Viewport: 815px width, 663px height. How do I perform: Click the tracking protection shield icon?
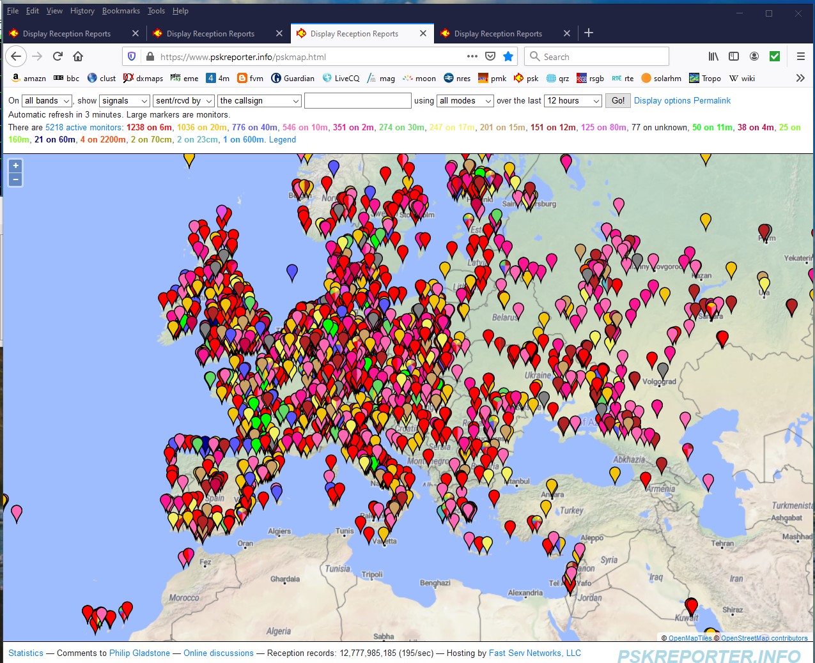coord(132,56)
